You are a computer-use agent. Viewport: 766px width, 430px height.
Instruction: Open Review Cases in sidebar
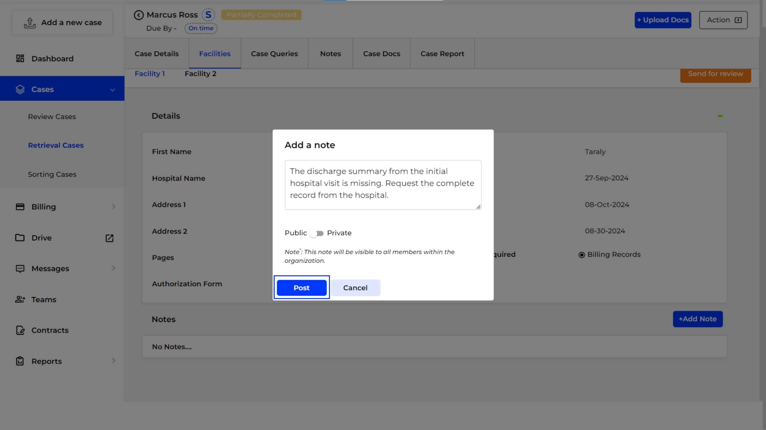pyautogui.click(x=52, y=117)
